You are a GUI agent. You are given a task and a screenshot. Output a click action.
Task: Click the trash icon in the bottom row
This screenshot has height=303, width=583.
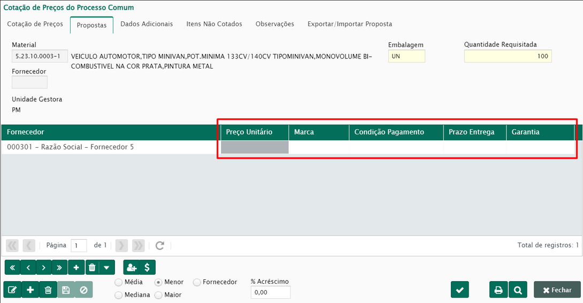coord(48,290)
